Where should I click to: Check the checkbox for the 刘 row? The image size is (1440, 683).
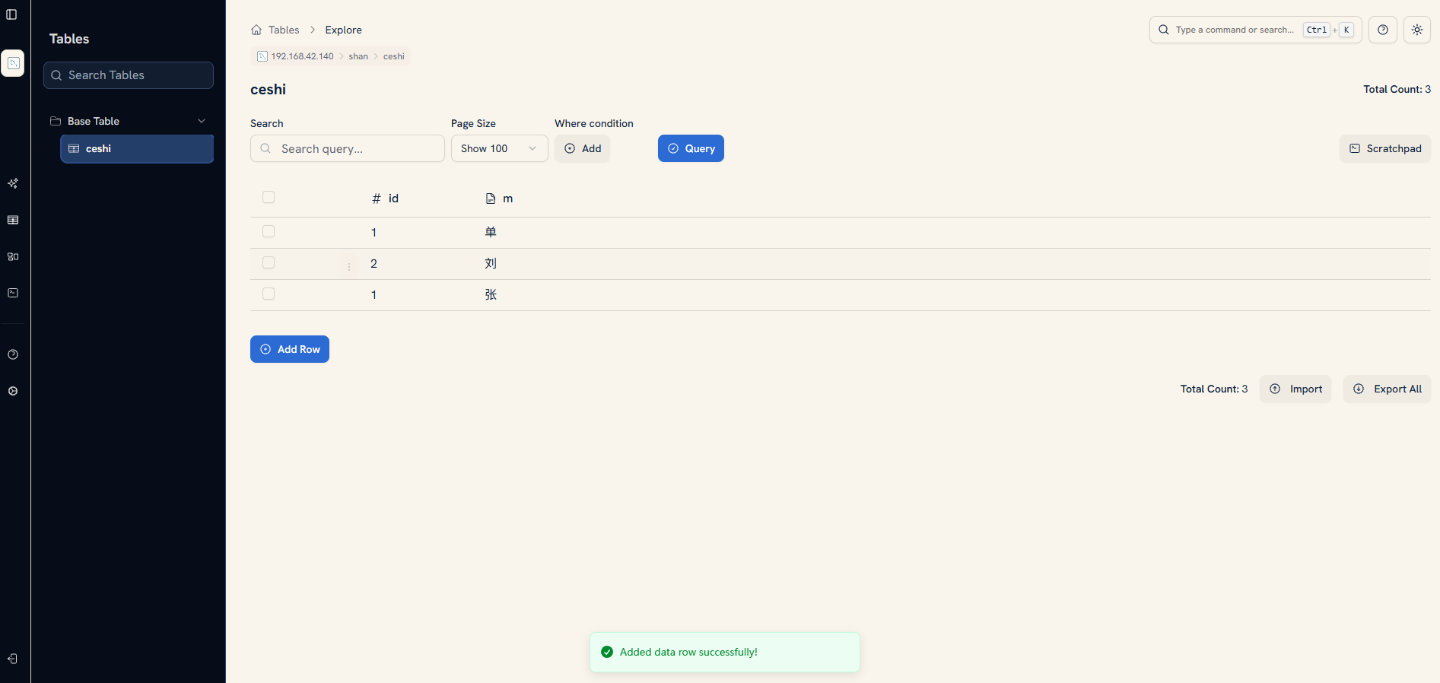(x=269, y=262)
